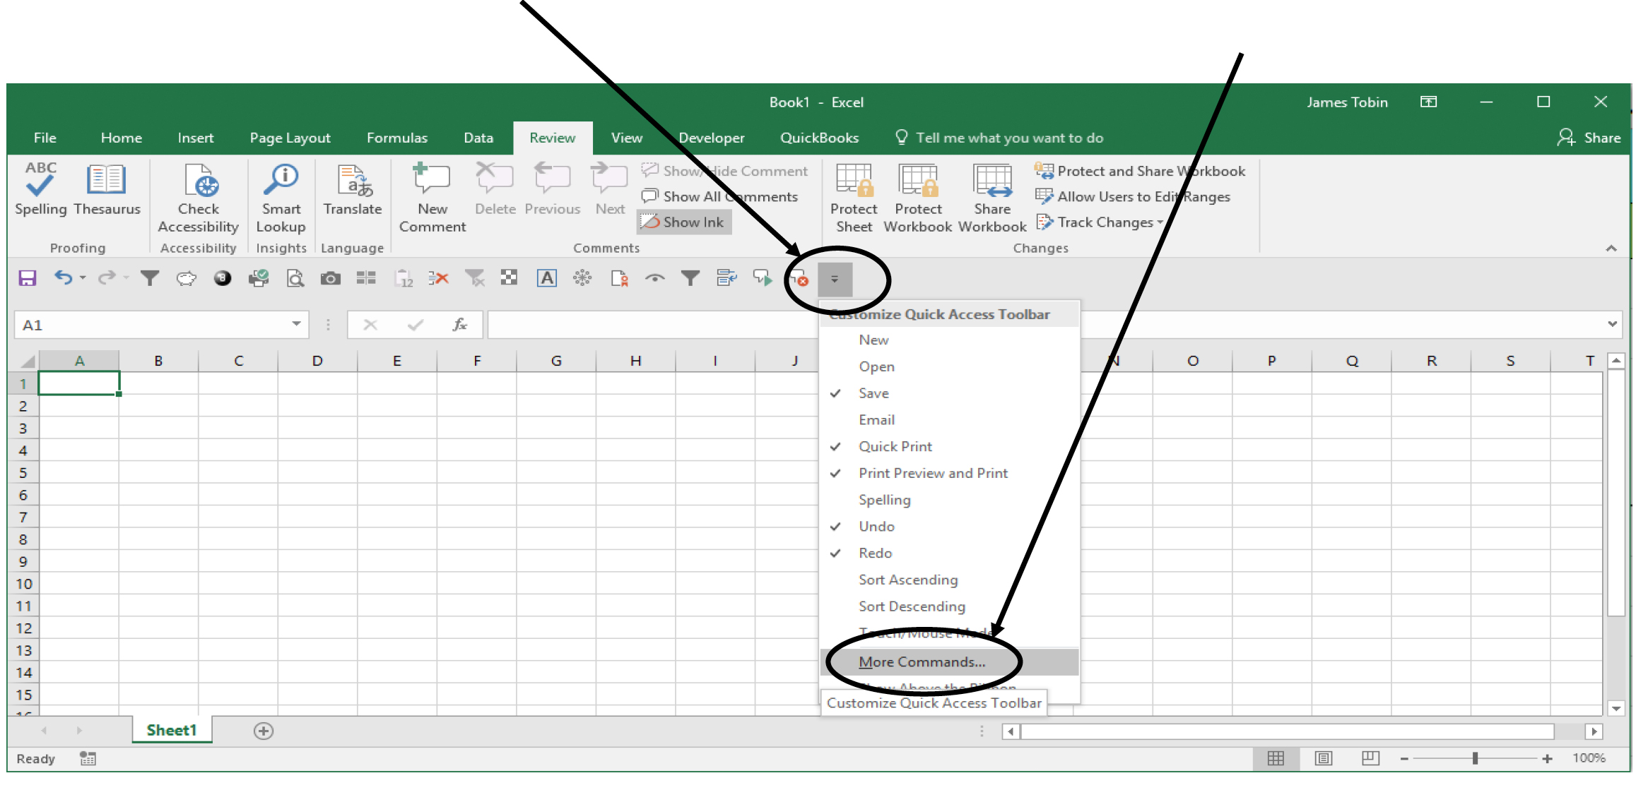
Task: Click the Camera icon in toolbar
Action: click(x=330, y=279)
